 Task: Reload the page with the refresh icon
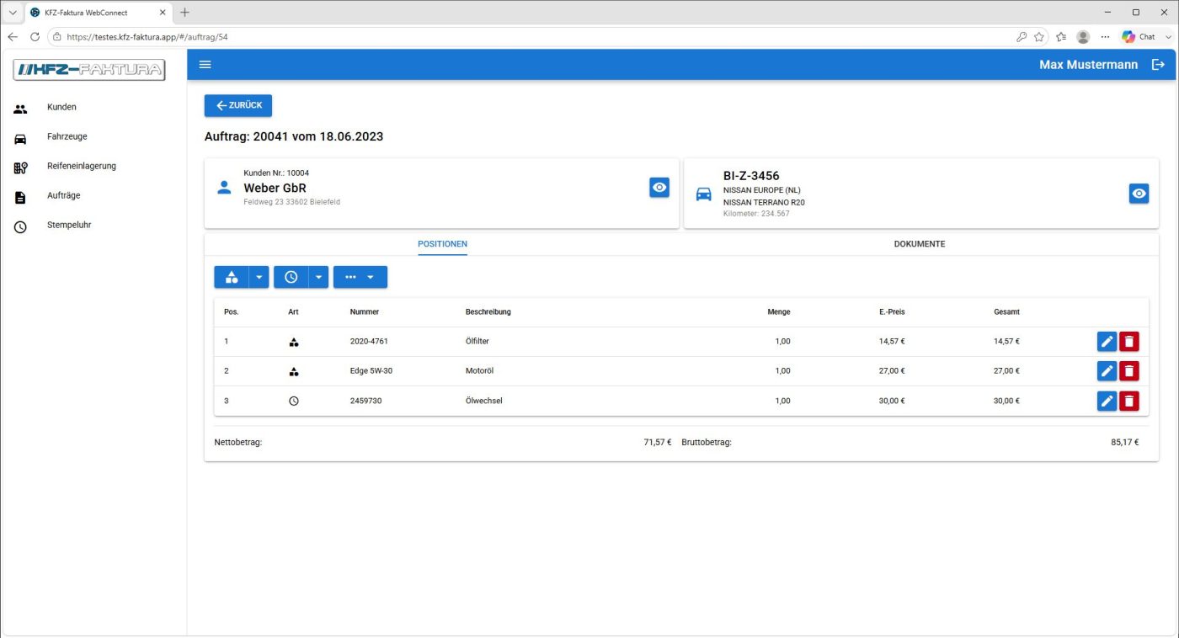coord(35,37)
